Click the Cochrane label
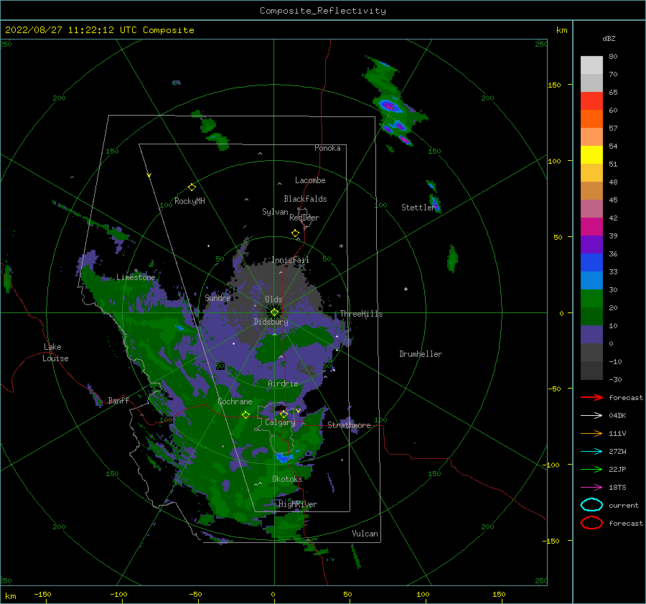 tap(235, 401)
